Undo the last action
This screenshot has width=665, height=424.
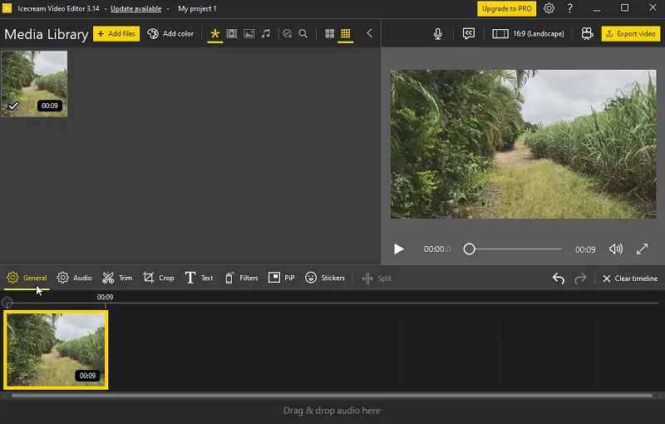559,279
